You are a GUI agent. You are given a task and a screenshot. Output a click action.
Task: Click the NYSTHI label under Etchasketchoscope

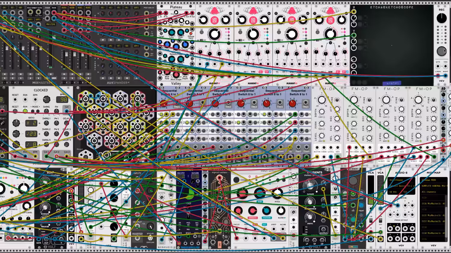(391, 83)
